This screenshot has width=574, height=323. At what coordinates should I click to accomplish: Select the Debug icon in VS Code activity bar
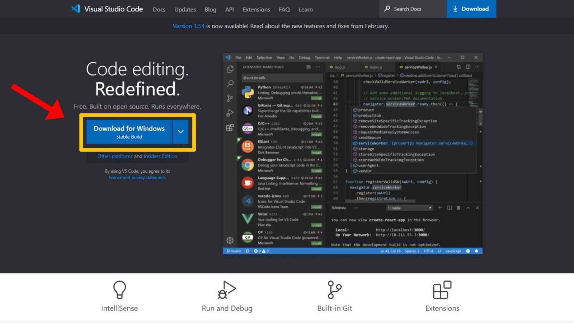[x=230, y=113]
